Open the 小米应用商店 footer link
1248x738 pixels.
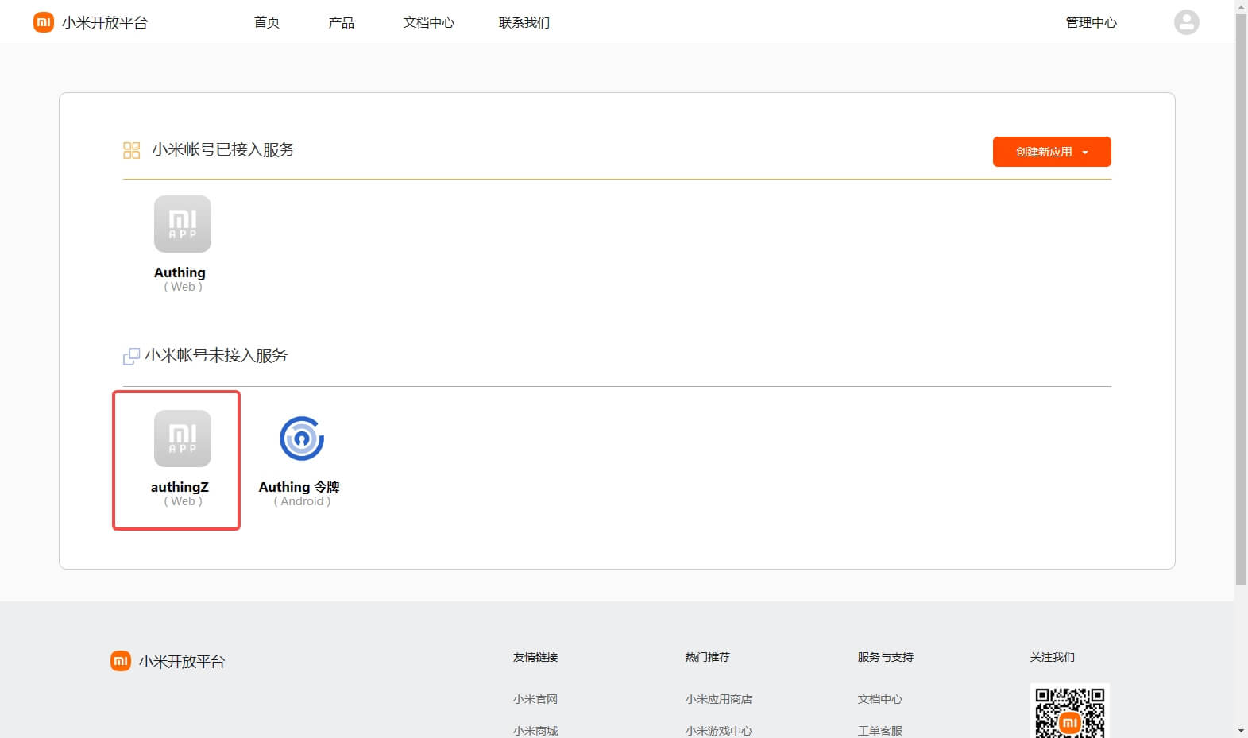pos(718,699)
